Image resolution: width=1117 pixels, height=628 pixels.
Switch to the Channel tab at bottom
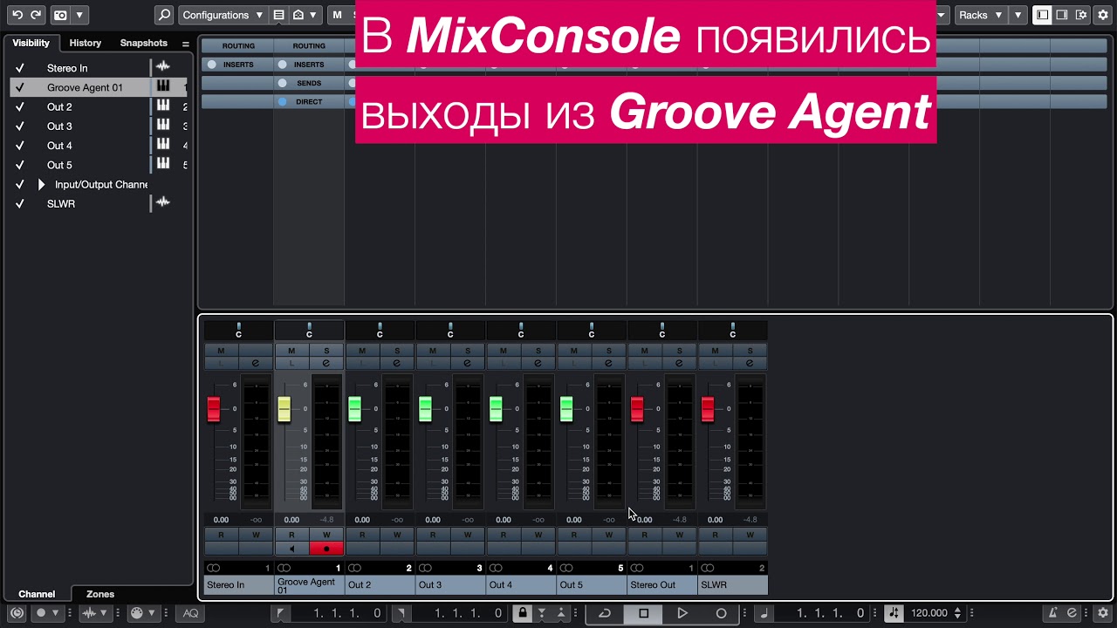(37, 594)
